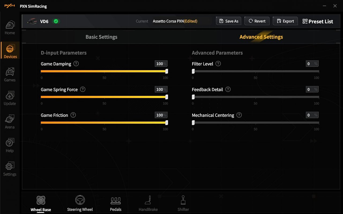Screen dimensions: 343x214
Task: Switch to Basic Settings tab
Action: point(101,37)
